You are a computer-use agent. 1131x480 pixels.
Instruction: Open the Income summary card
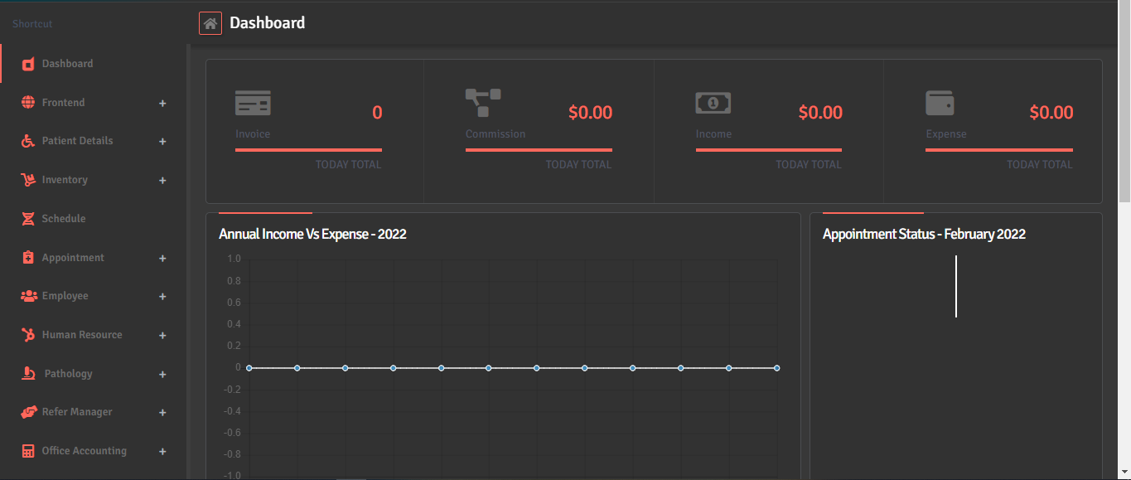pyautogui.click(x=768, y=130)
